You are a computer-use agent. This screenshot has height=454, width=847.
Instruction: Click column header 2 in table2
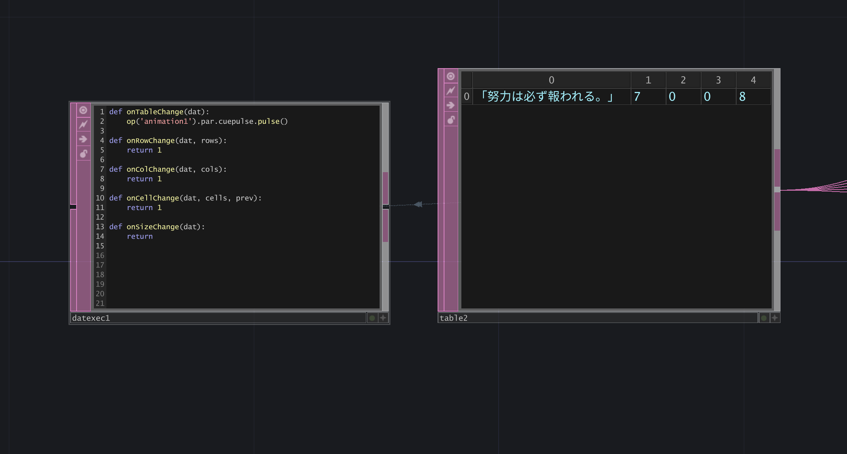(x=683, y=80)
